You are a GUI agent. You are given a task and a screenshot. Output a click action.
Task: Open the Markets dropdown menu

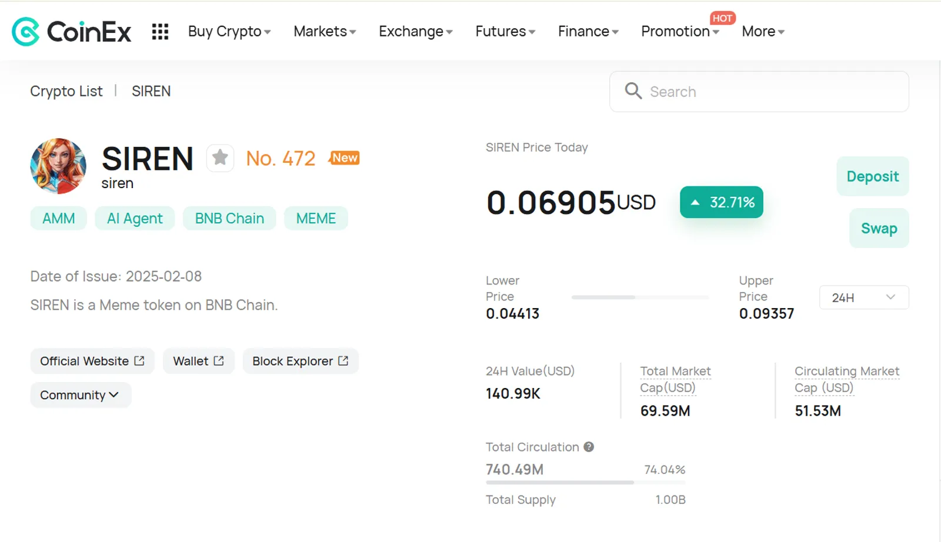325,31
